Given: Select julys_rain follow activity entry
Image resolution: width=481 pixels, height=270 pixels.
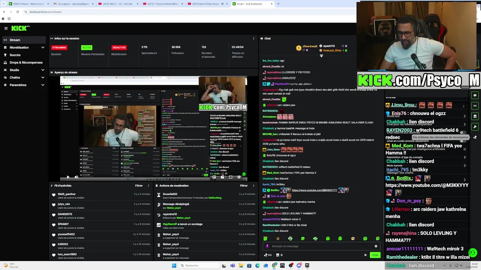Looking at the screenshot, I should (x=101, y=206).
